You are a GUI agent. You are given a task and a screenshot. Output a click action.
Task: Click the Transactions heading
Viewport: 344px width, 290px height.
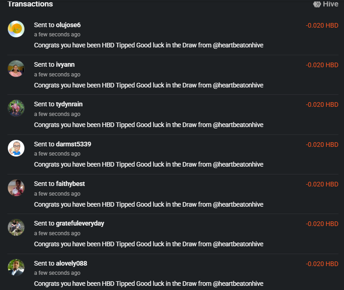[30, 4]
